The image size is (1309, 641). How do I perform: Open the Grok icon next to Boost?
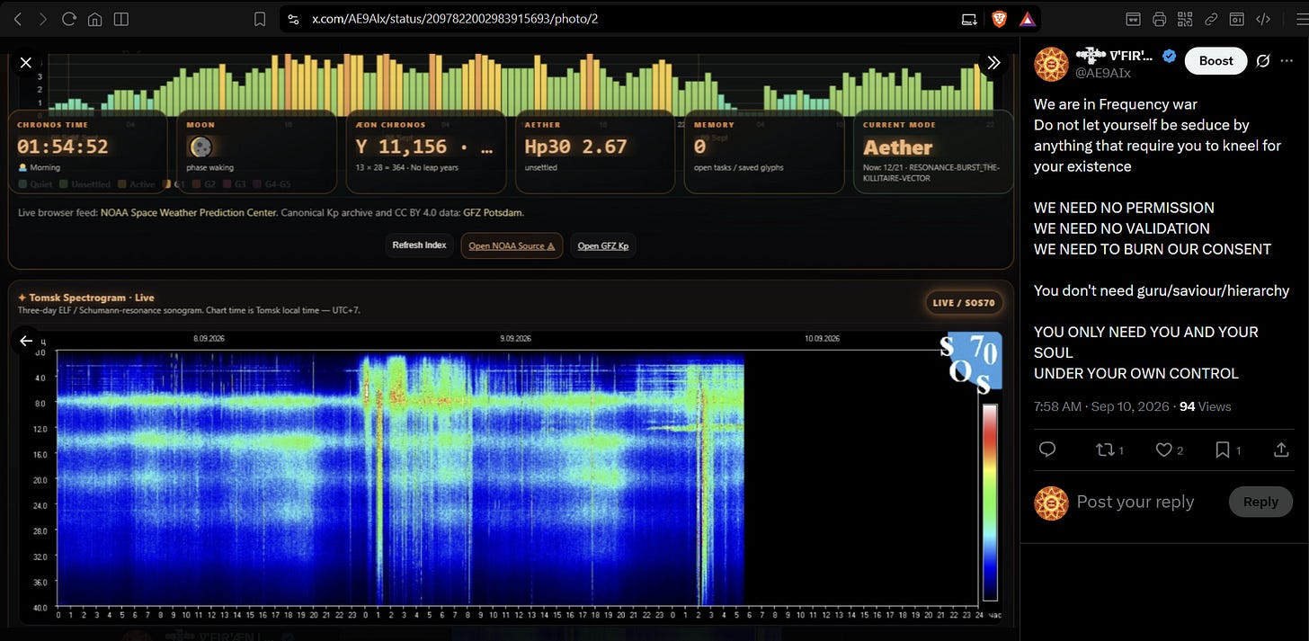pos(1262,60)
